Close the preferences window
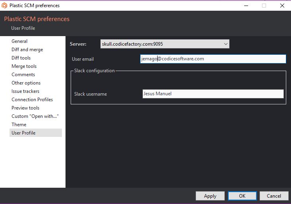291x204 pixels. point(282,6)
